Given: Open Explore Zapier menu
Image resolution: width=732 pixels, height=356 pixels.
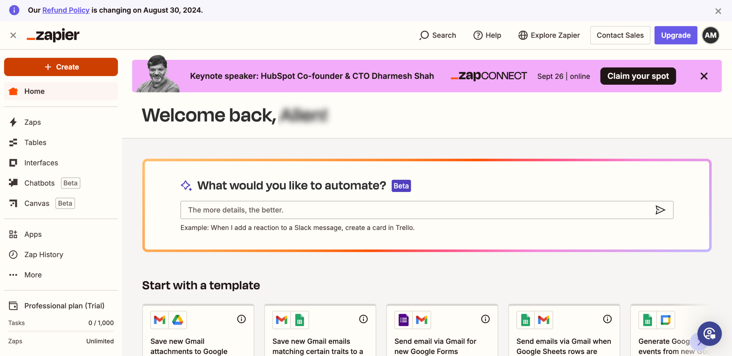Looking at the screenshot, I should [x=549, y=35].
